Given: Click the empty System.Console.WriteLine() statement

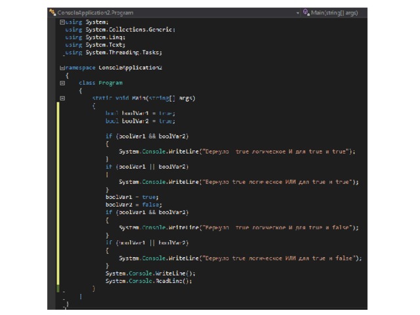Looking at the screenshot, I should (x=150, y=273).
